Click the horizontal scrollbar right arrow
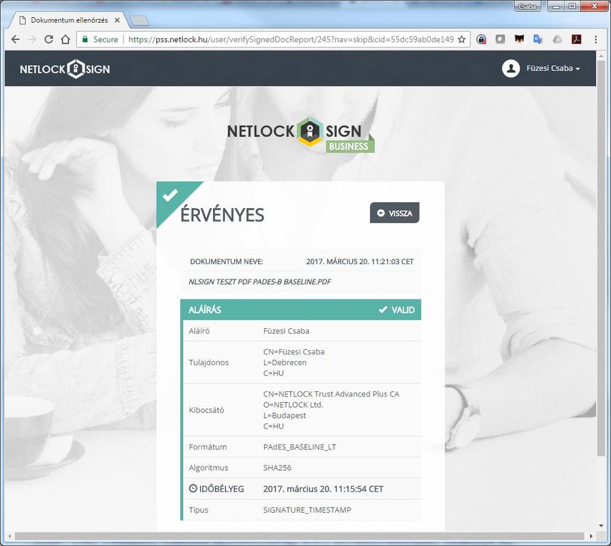The image size is (611, 546). [591, 536]
